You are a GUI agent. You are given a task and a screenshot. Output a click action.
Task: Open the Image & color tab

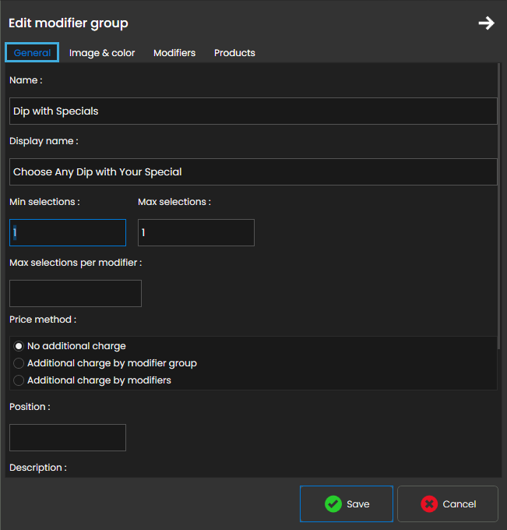pyautogui.click(x=102, y=53)
